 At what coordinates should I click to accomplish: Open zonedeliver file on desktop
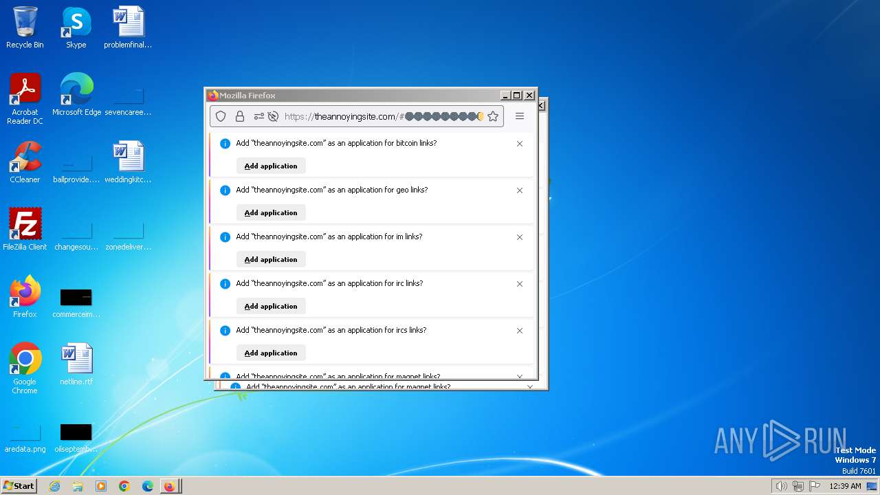(128, 235)
